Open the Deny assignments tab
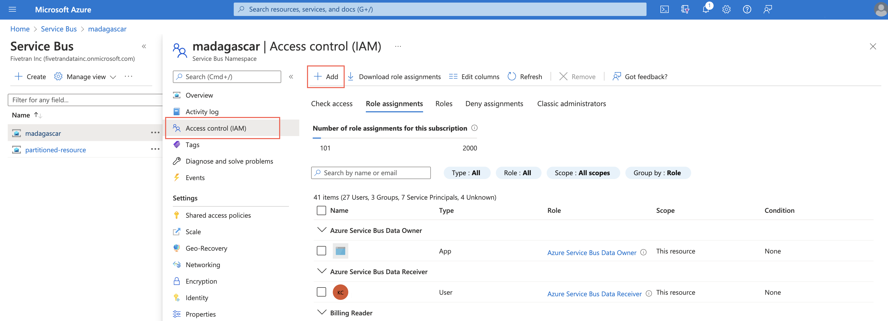The height and width of the screenshot is (321, 888). (494, 104)
